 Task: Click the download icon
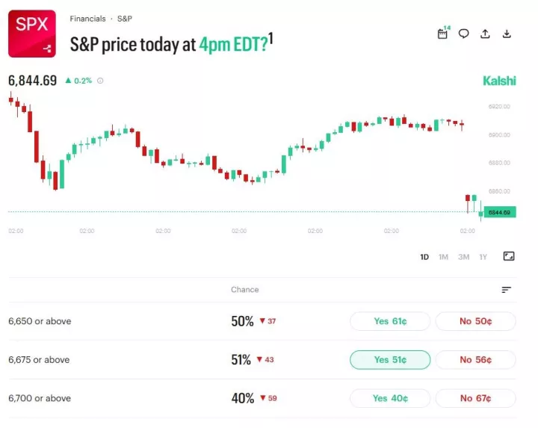(507, 34)
